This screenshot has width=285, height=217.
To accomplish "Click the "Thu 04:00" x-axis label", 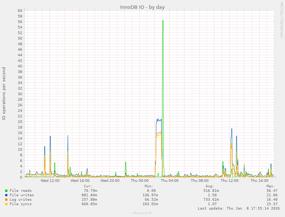I will click(170, 181).
